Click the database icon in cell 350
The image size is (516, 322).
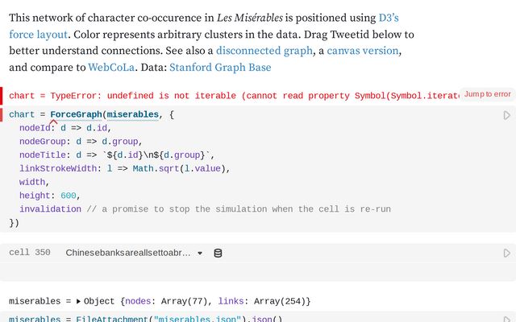point(218,253)
